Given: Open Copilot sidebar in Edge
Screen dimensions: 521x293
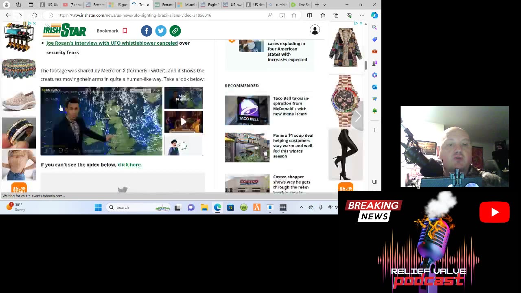Looking at the screenshot, I should coord(374,15).
